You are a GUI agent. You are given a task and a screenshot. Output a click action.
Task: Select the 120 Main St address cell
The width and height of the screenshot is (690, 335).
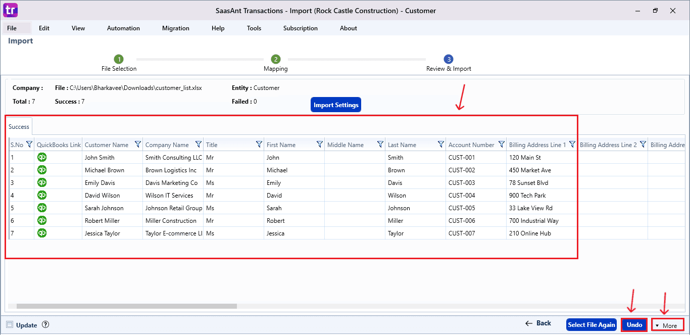click(x=541, y=157)
